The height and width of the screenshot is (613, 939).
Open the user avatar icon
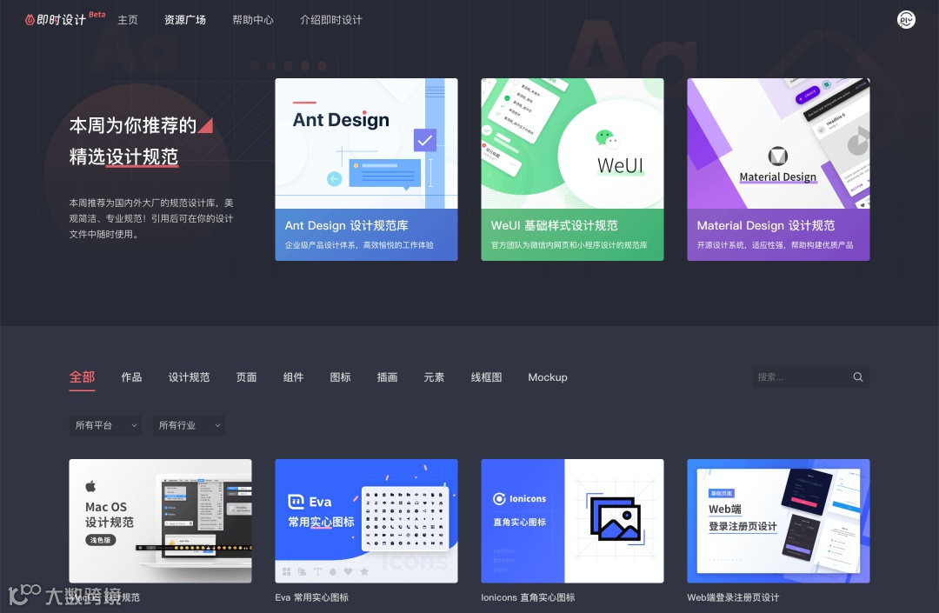pos(905,20)
